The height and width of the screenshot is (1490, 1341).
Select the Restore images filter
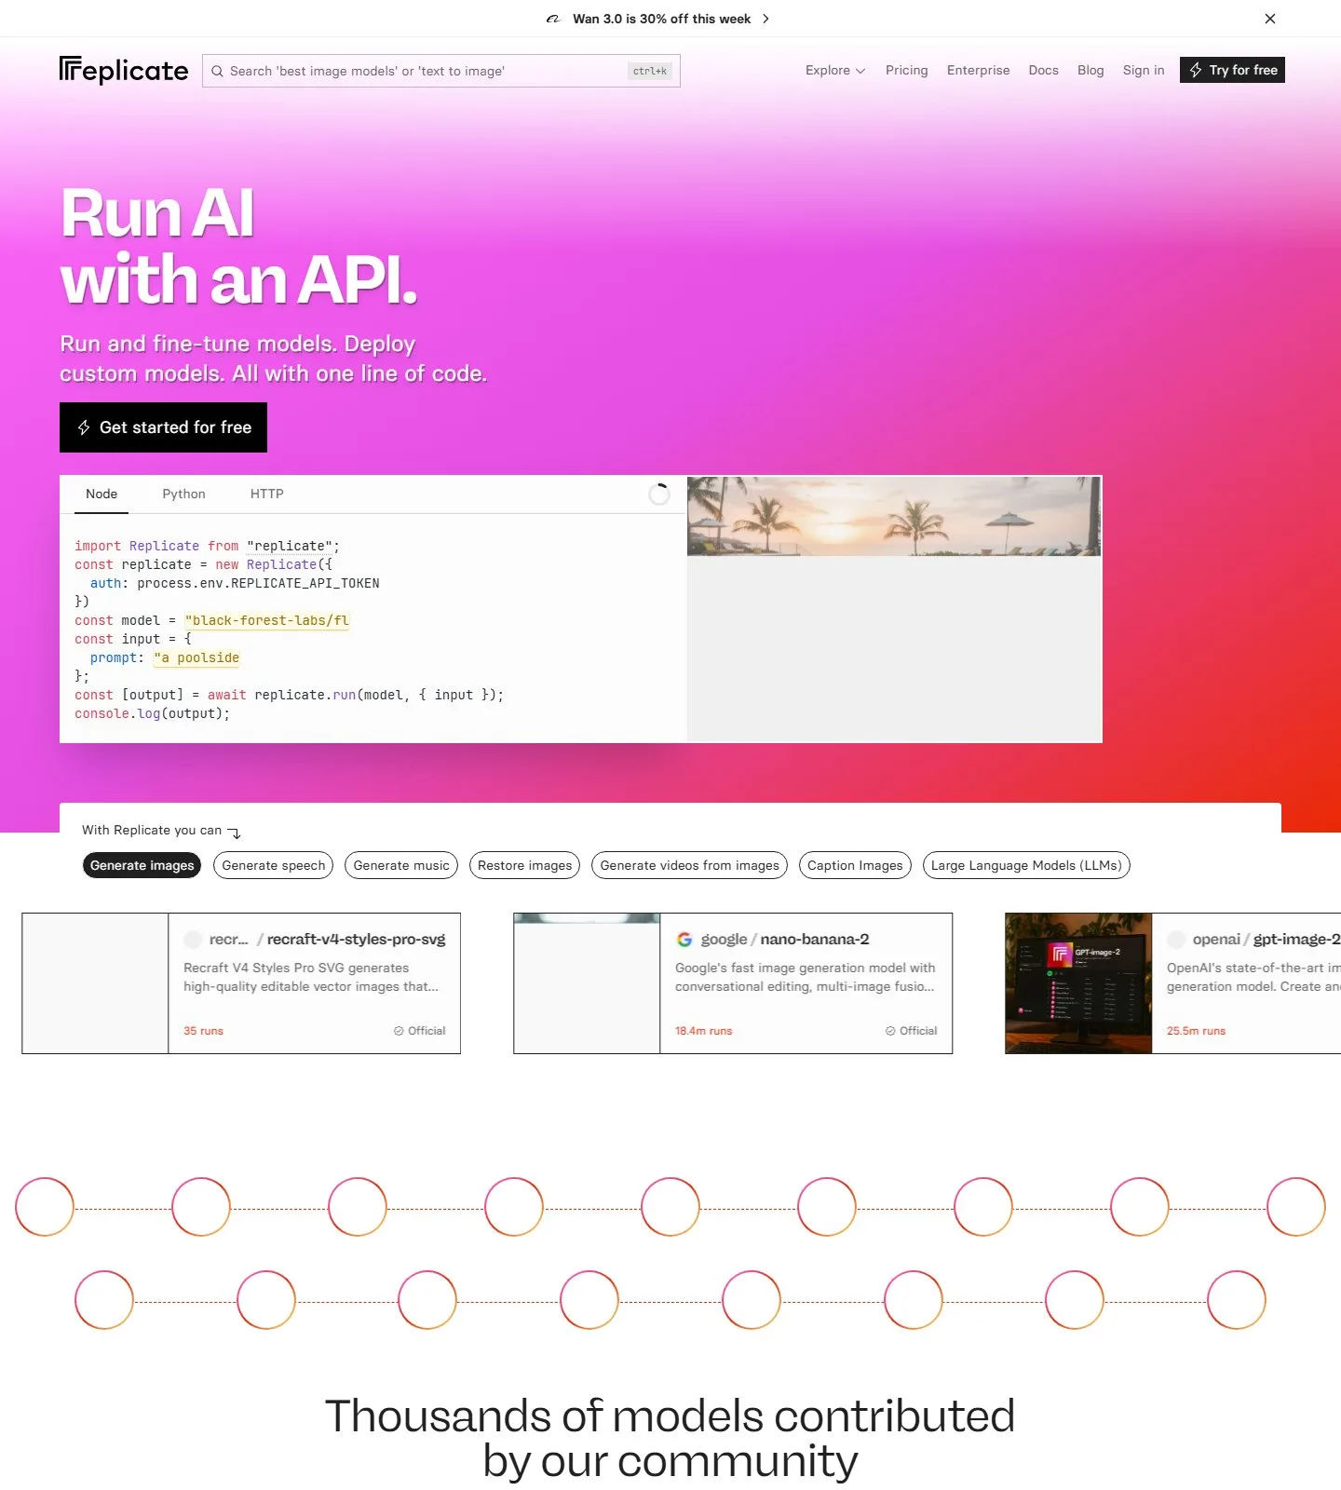point(525,865)
